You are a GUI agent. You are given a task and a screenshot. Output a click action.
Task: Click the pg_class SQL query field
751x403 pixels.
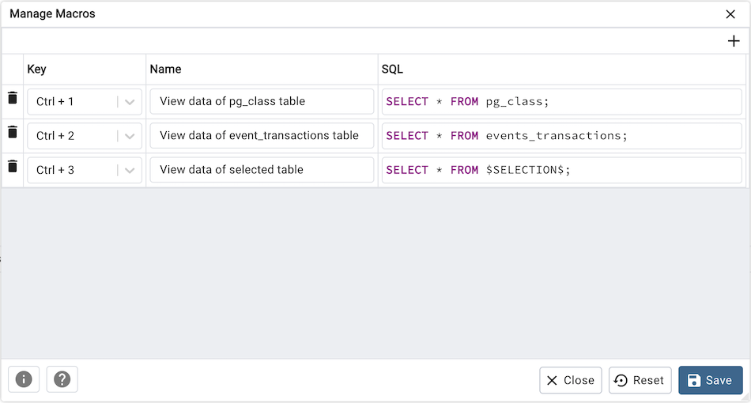[x=561, y=102]
